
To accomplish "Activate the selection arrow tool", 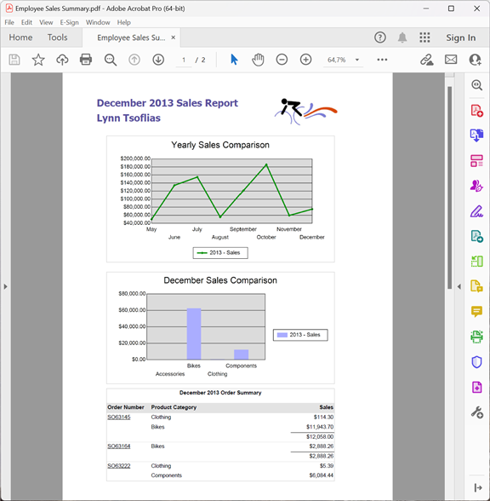I will pos(234,60).
